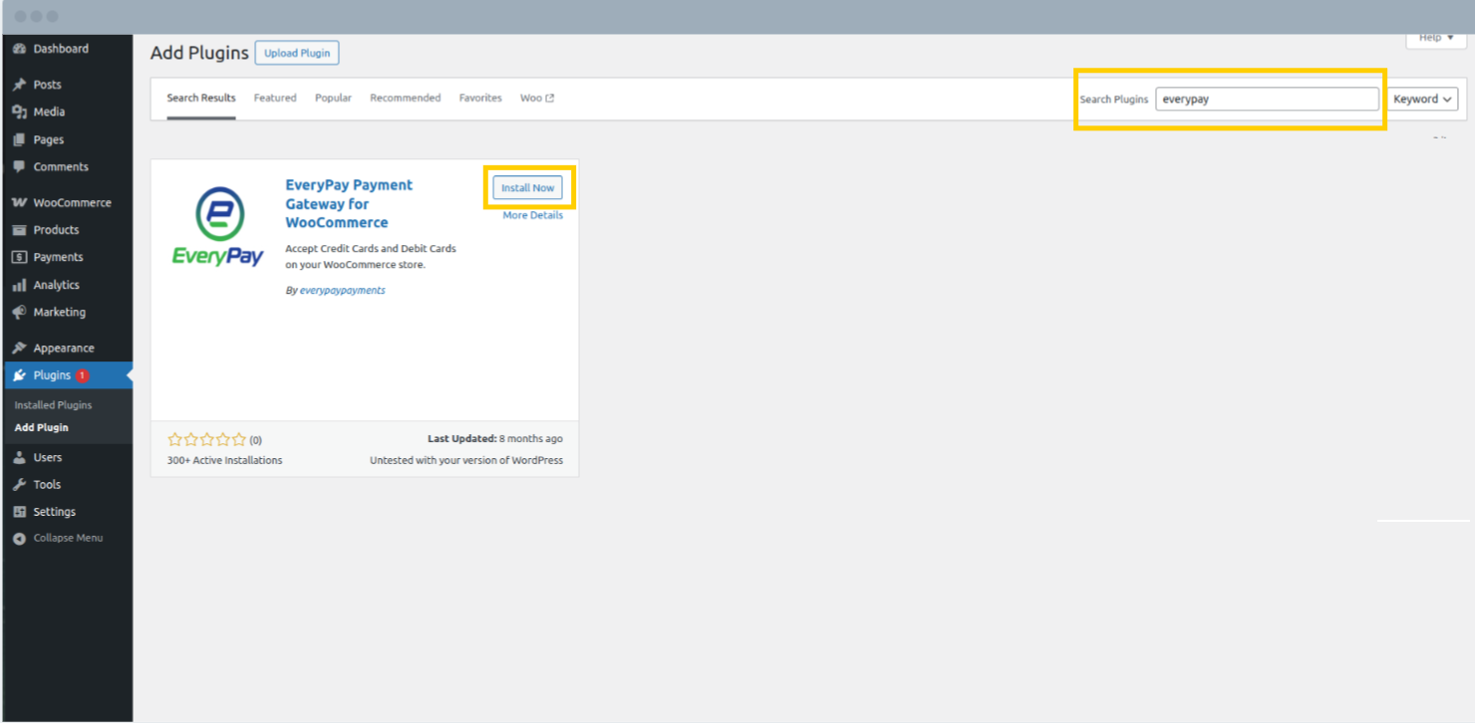Screen dimensions: 1475x723
Task: Click the "Accept Credit Cards and Debit Cards" description
Action: (371, 256)
